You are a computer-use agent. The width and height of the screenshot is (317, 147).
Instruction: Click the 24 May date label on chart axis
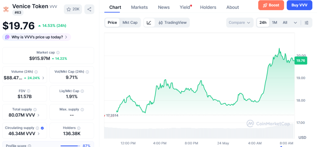tap(223, 143)
